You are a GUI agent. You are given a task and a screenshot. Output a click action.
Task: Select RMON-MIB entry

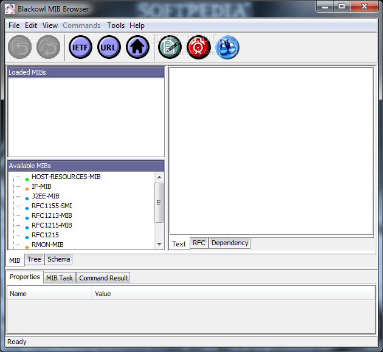47,245
